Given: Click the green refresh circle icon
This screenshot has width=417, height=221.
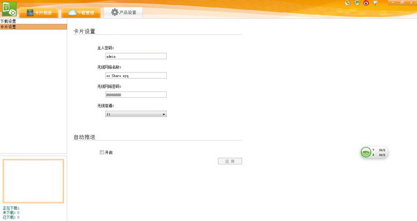Looking at the screenshot, I should pyautogui.click(x=357, y=3).
